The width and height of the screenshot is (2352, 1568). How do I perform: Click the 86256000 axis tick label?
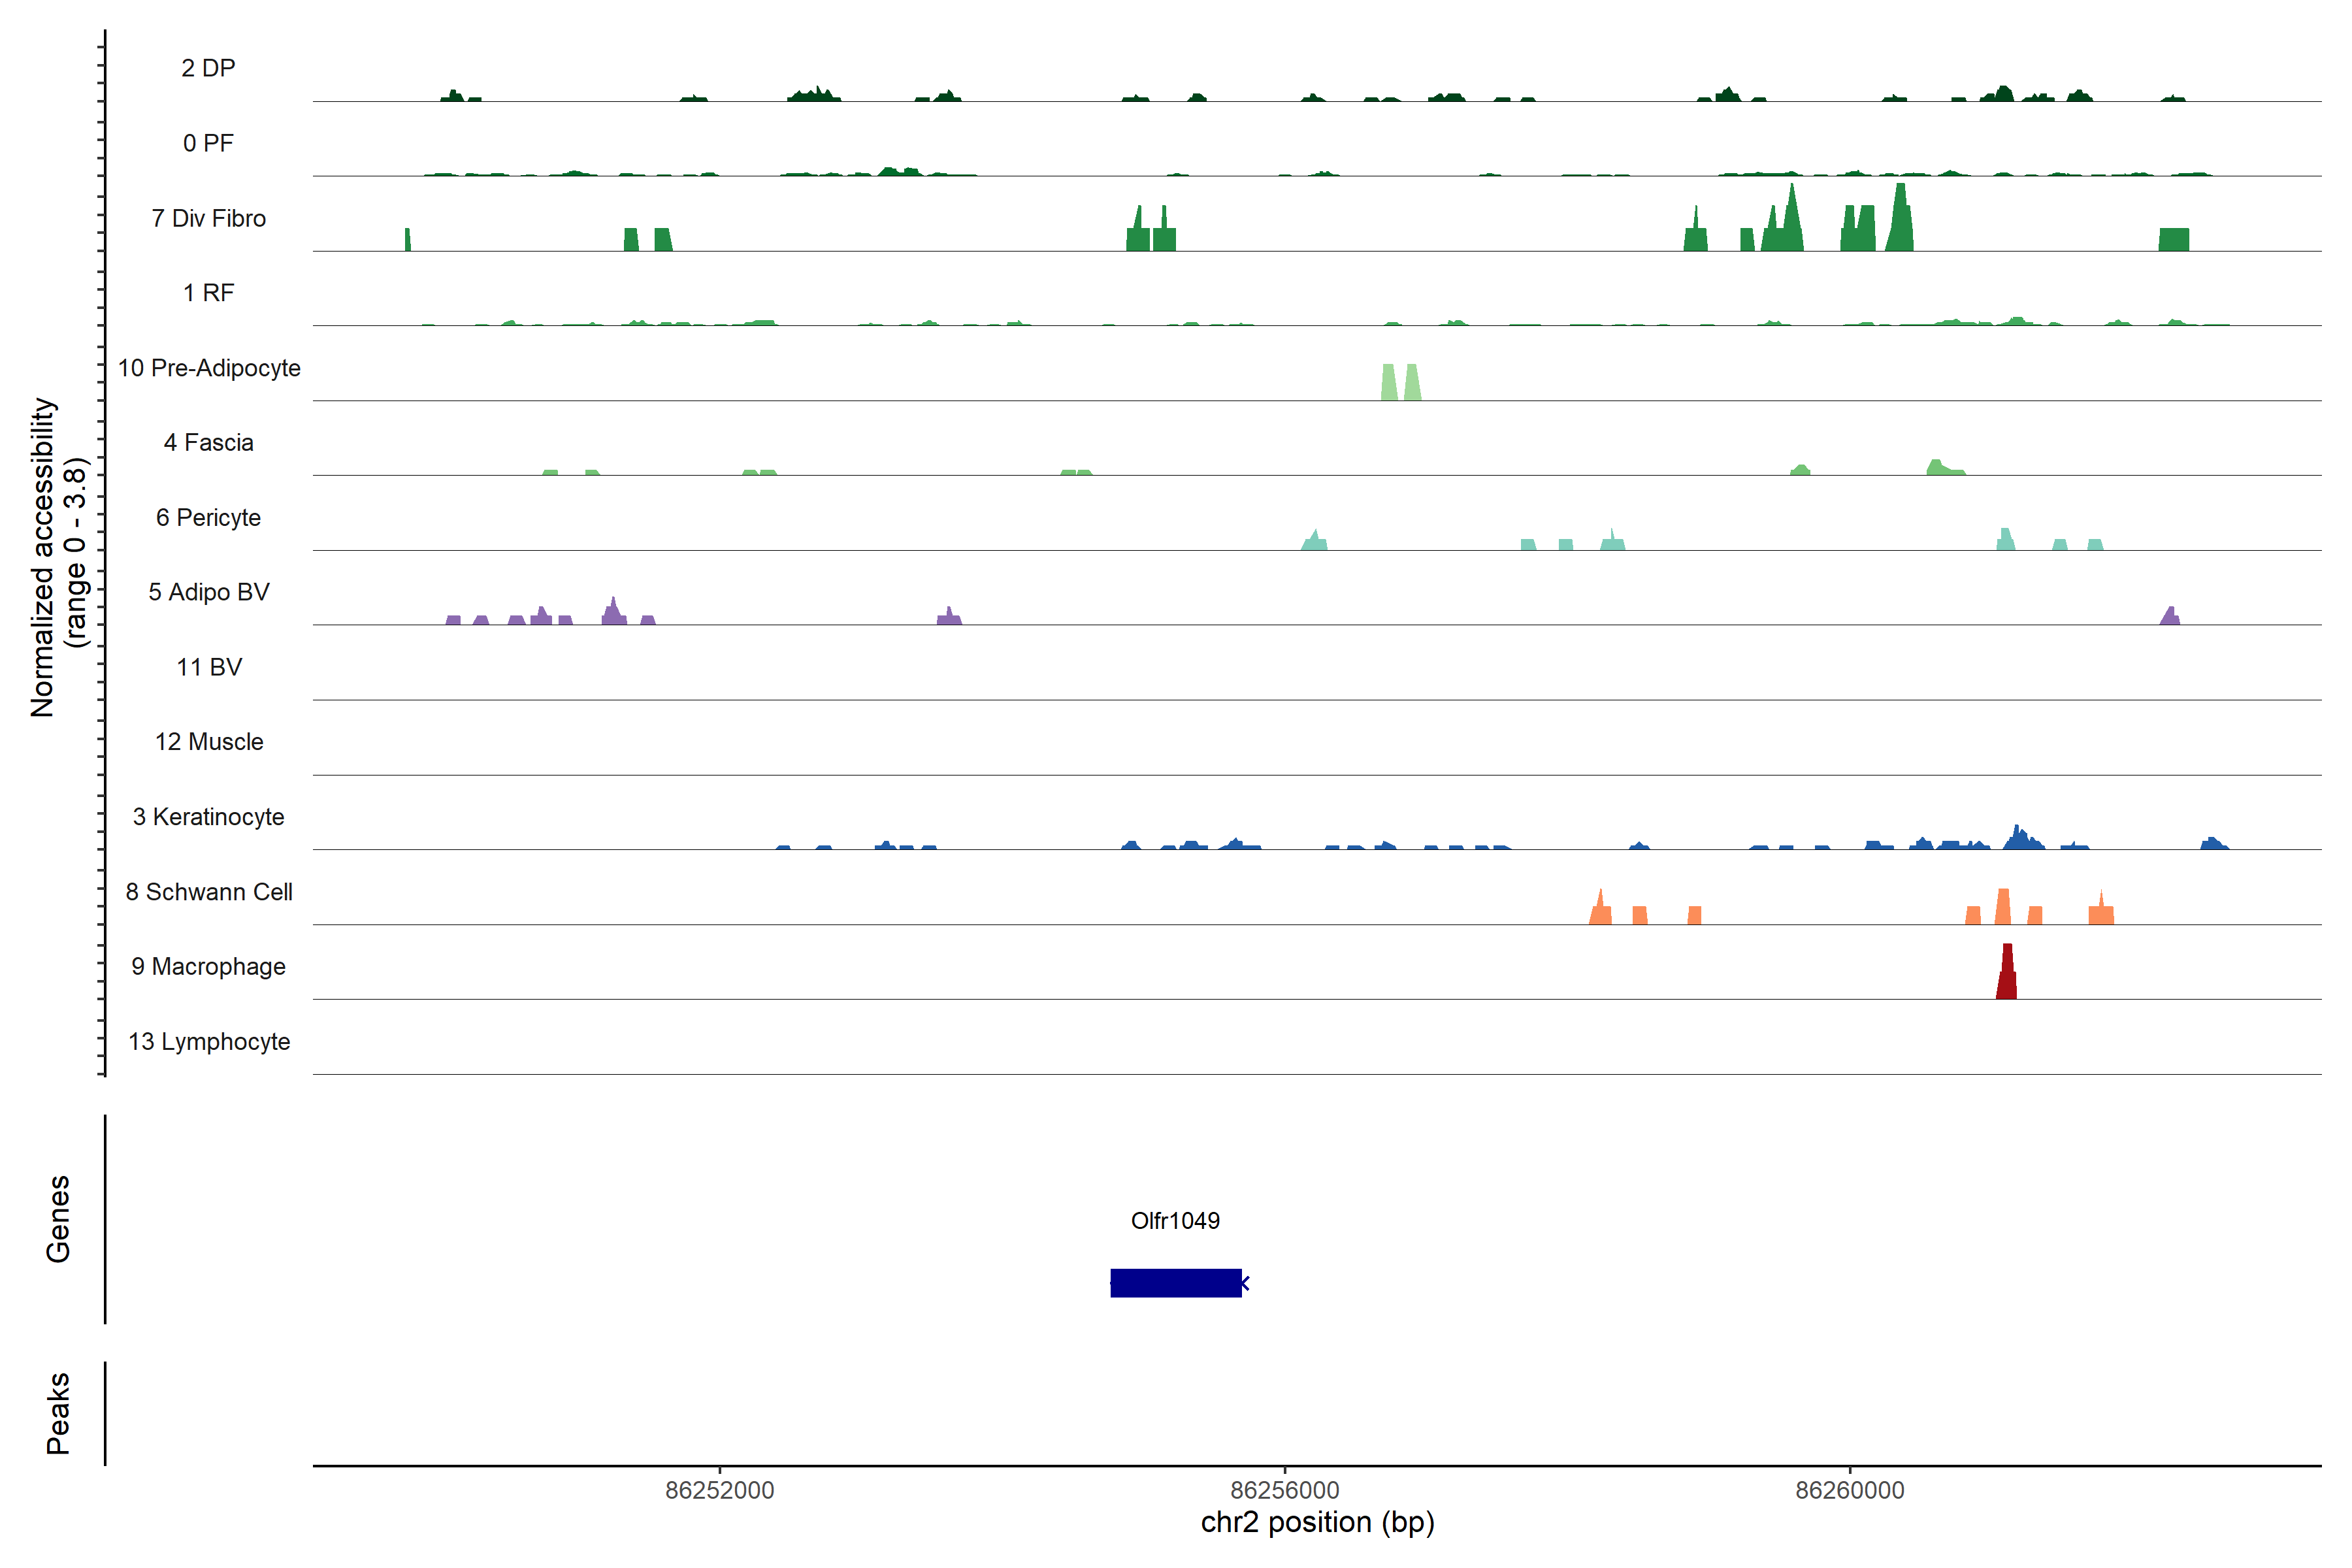(1284, 1490)
